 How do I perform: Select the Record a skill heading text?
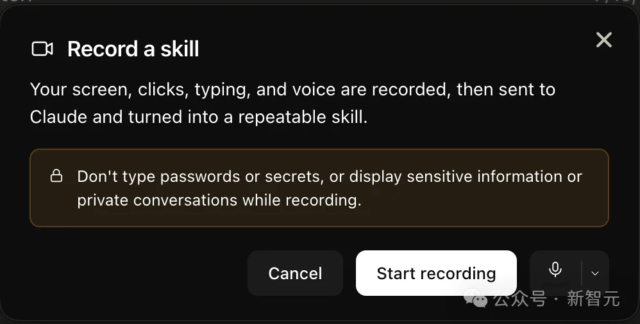(x=133, y=49)
